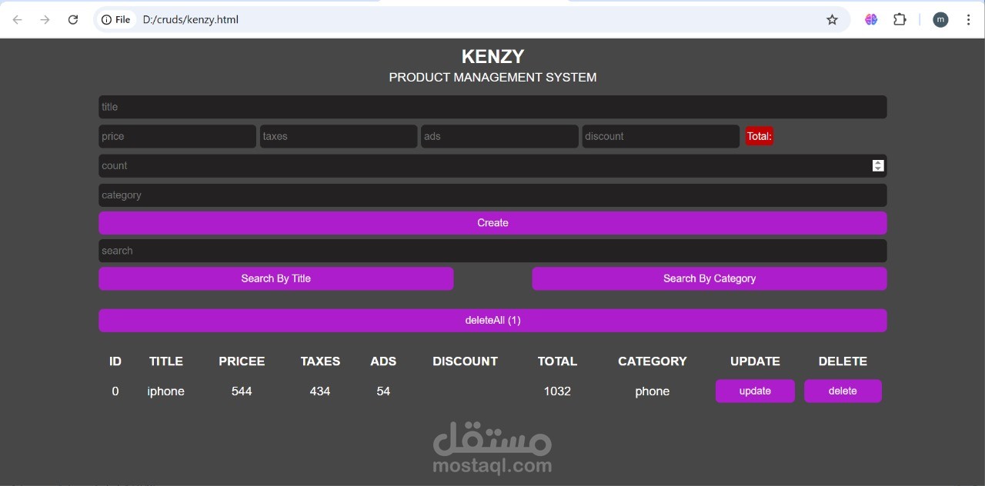The image size is (985, 486).
Task: Click the count field spinner arrows
Action: pyautogui.click(x=878, y=166)
